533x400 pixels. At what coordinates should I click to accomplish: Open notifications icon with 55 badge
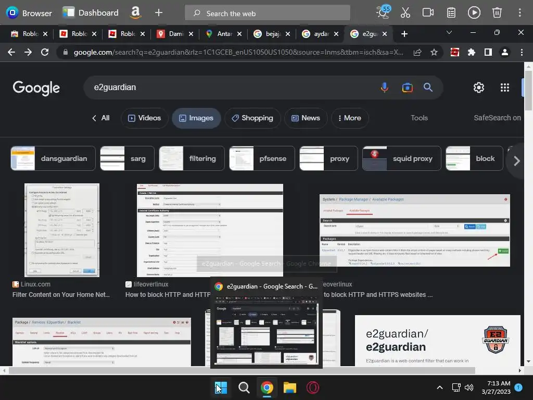point(383,12)
